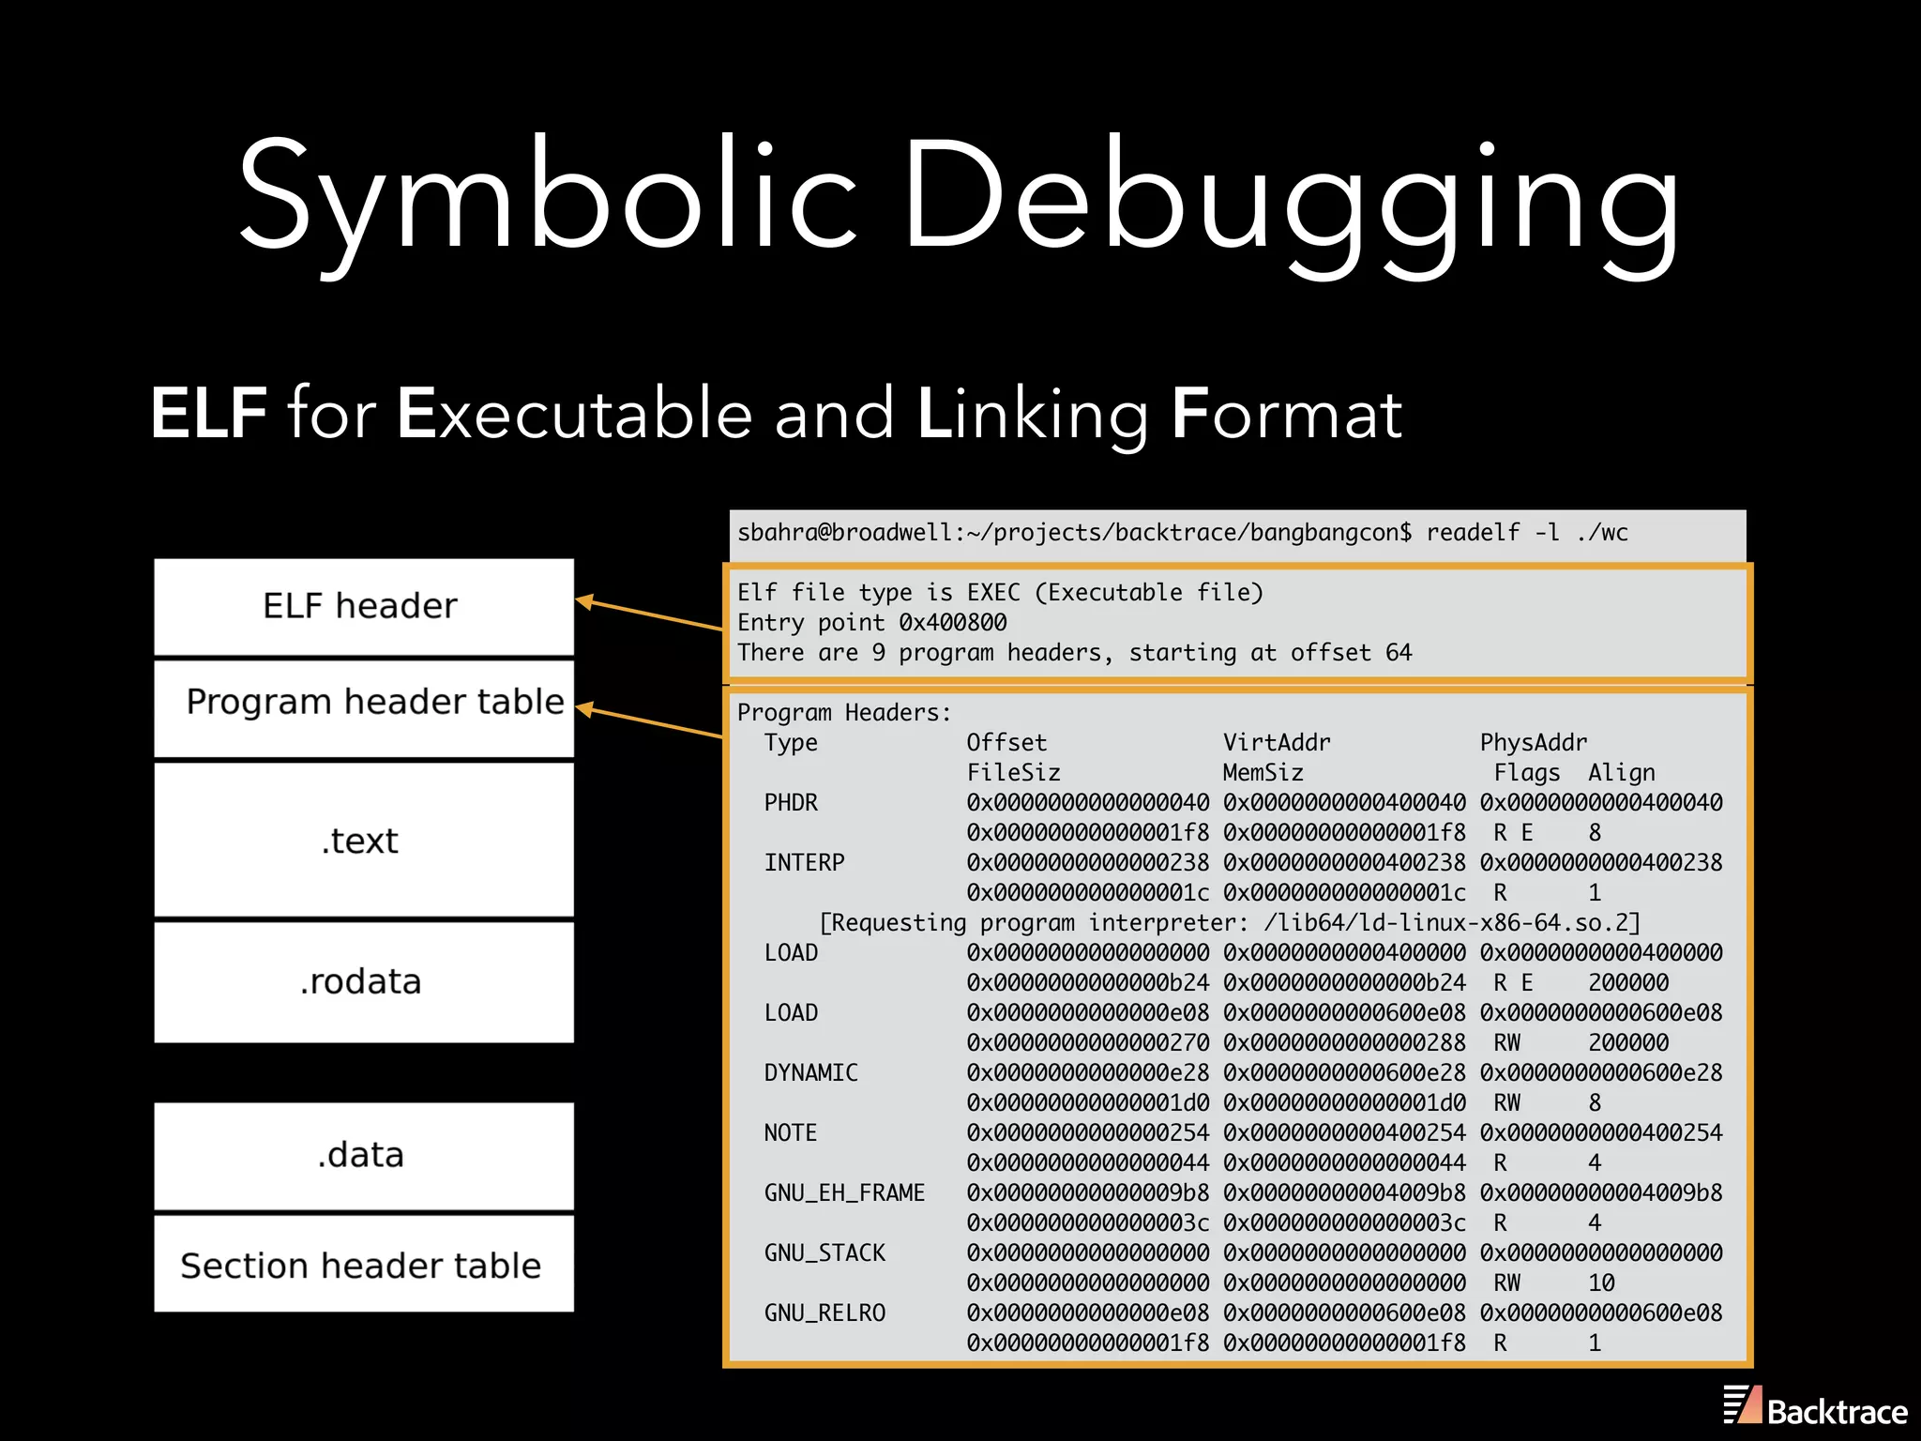The height and width of the screenshot is (1441, 1921).
Task: Click DYNAMIC PhysAddr 0x0000000000600e28
Action: [x=1601, y=1073]
